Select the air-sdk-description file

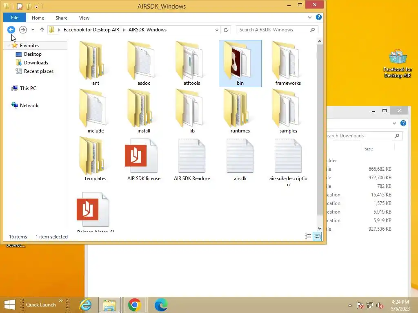(x=288, y=162)
